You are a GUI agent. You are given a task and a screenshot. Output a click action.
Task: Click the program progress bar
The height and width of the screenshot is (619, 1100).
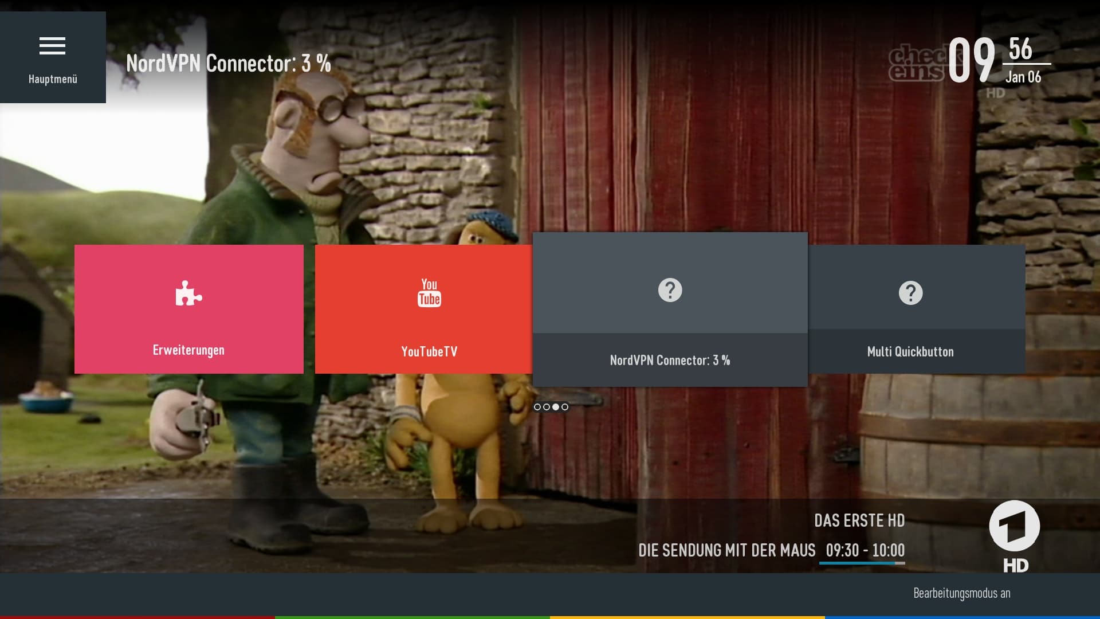(862, 563)
